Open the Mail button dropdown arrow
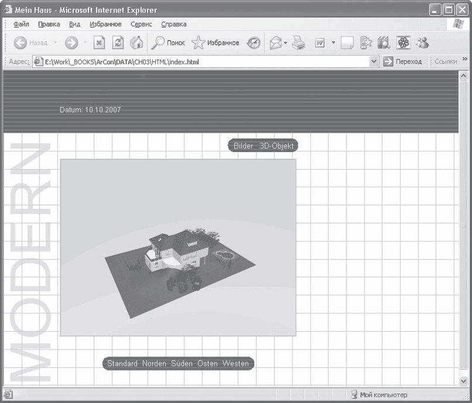 tap(286, 42)
